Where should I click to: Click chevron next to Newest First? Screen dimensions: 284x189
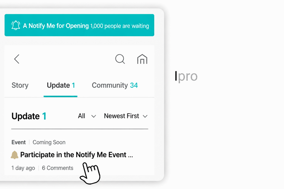[x=145, y=116]
